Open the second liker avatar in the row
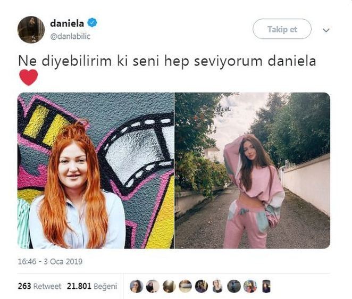352x299 pixels. (x=153, y=286)
